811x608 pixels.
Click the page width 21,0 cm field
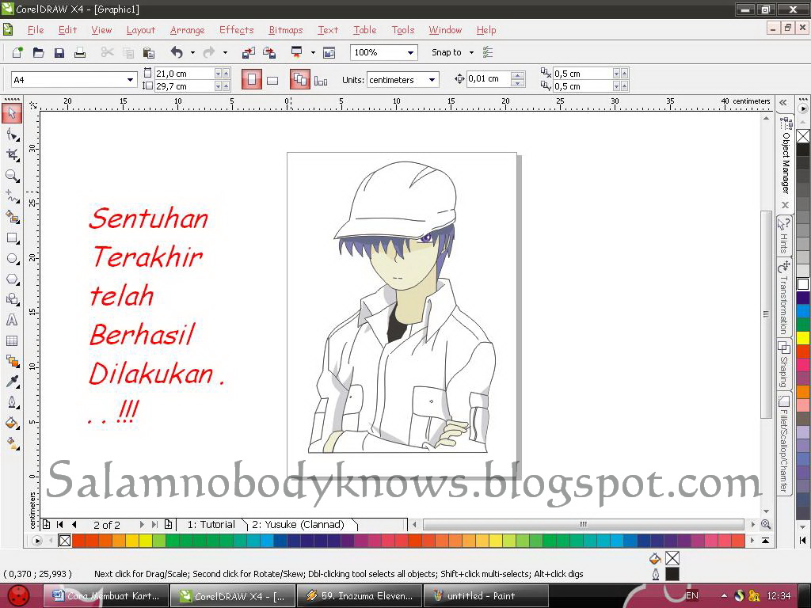(x=185, y=74)
